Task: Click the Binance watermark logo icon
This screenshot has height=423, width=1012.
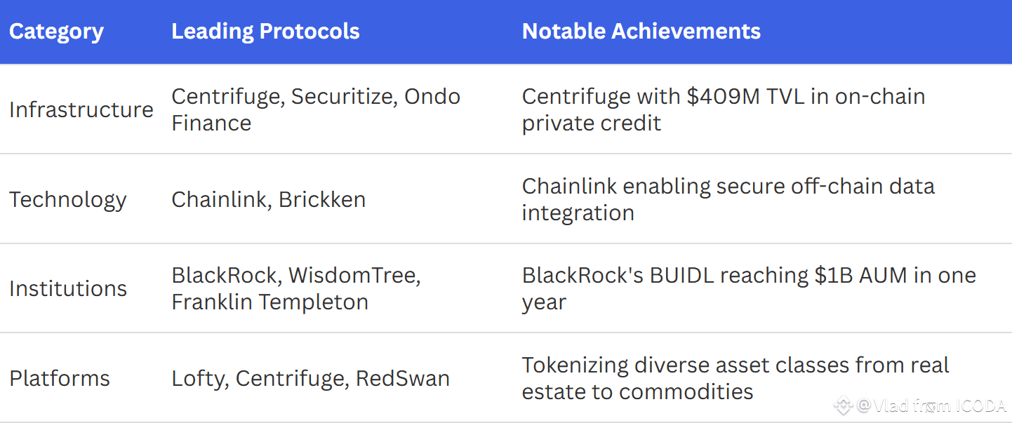Action: point(843,405)
